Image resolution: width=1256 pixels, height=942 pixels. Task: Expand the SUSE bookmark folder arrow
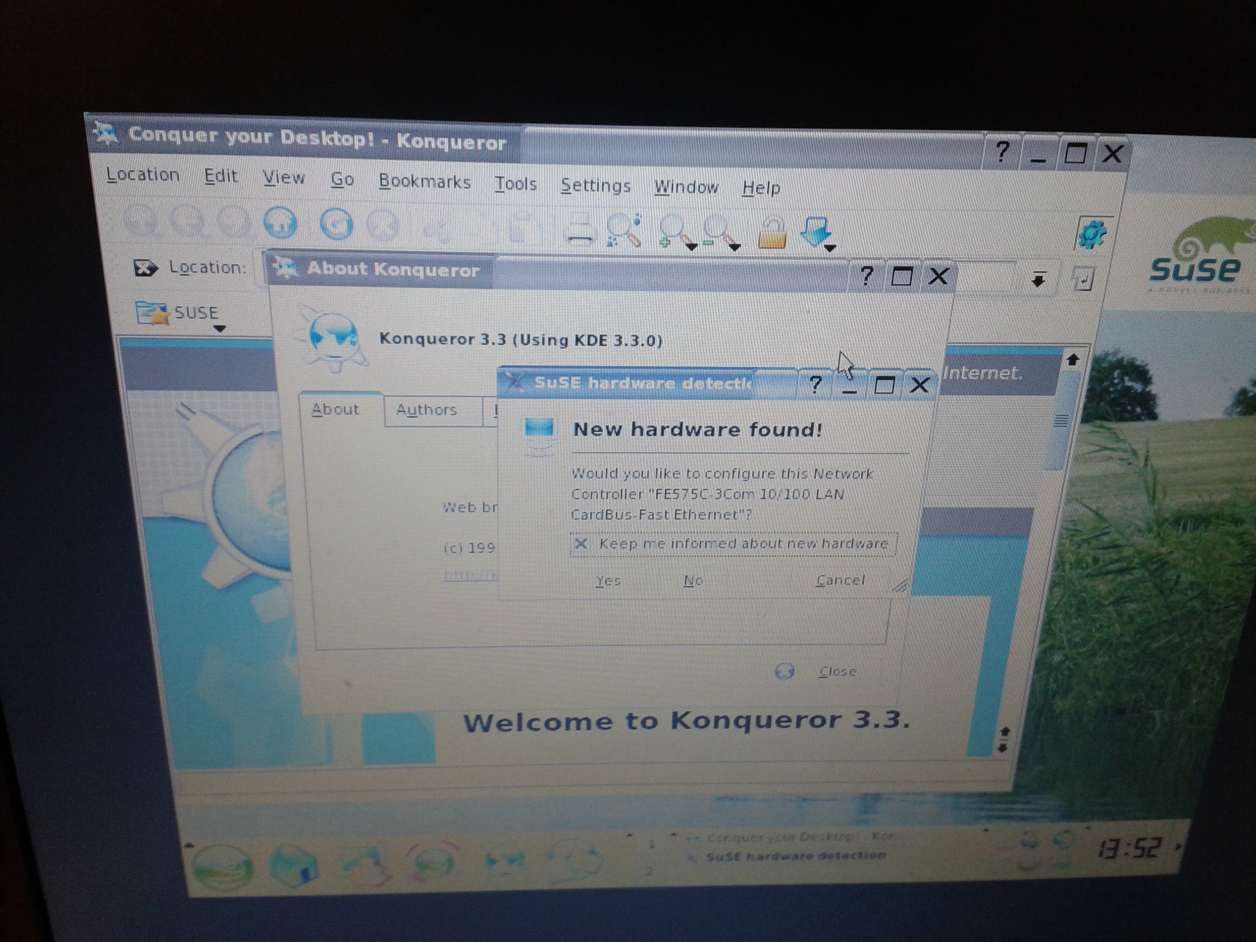(219, 328)
